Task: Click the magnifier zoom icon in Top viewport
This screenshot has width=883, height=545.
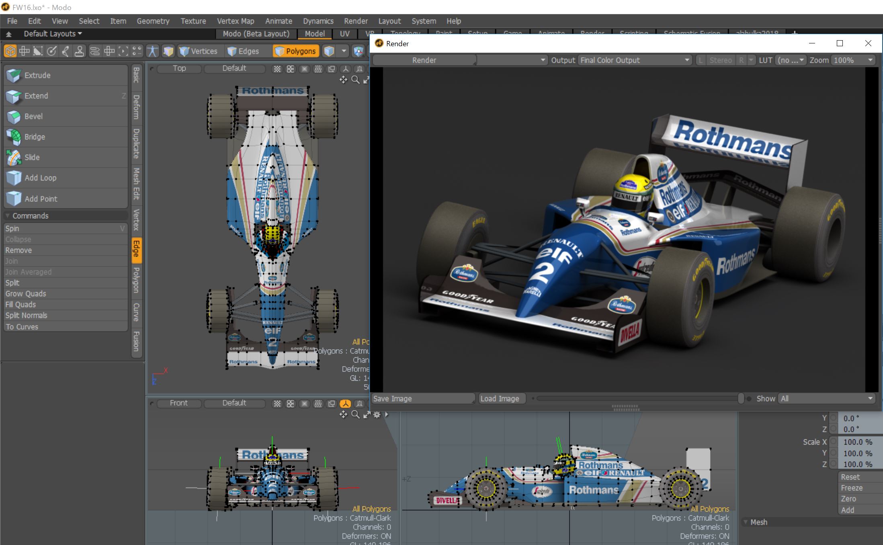Action: click(355, 80)
